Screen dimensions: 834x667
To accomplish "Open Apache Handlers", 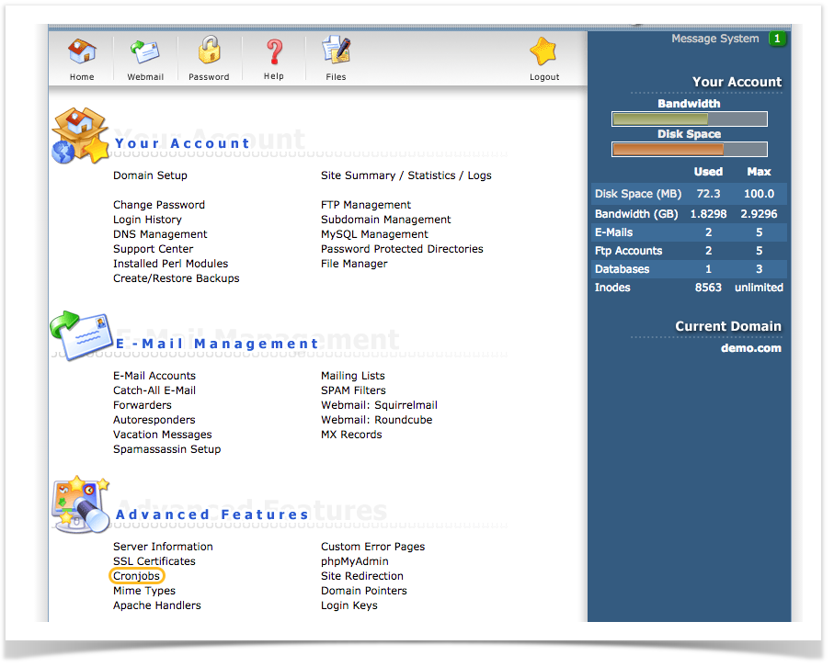I will click(x=157, y=605).
